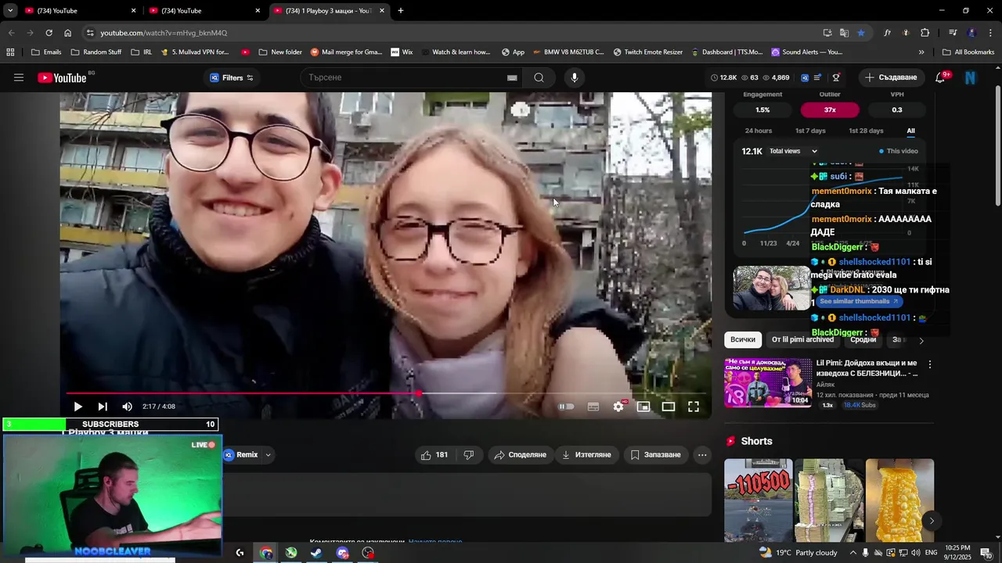
Task: Open the Twitch Emote Resizer bookmark
Action: click(x=647, y=52)
